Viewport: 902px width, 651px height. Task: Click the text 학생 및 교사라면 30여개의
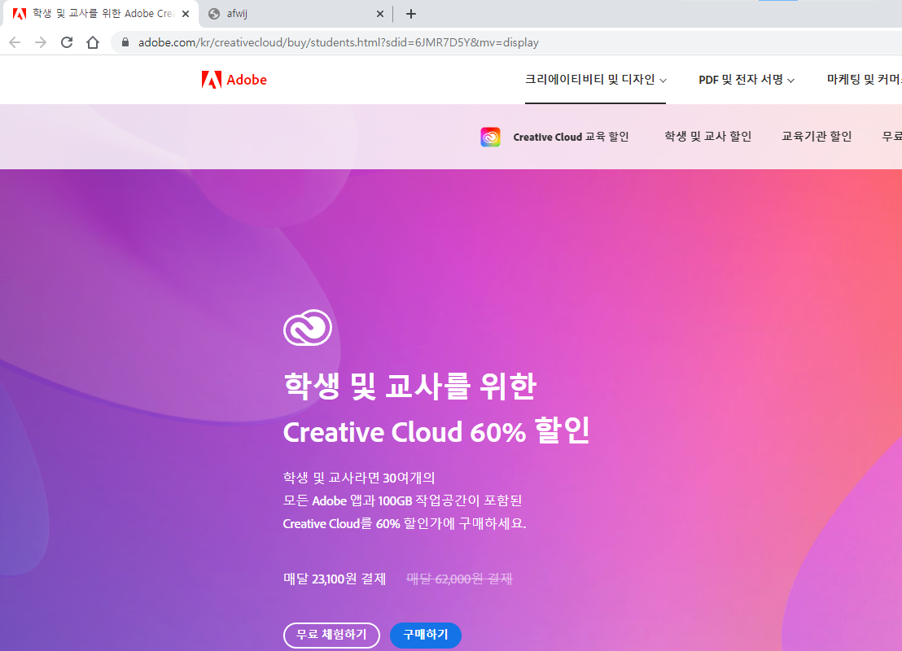(x=359, y=478)
